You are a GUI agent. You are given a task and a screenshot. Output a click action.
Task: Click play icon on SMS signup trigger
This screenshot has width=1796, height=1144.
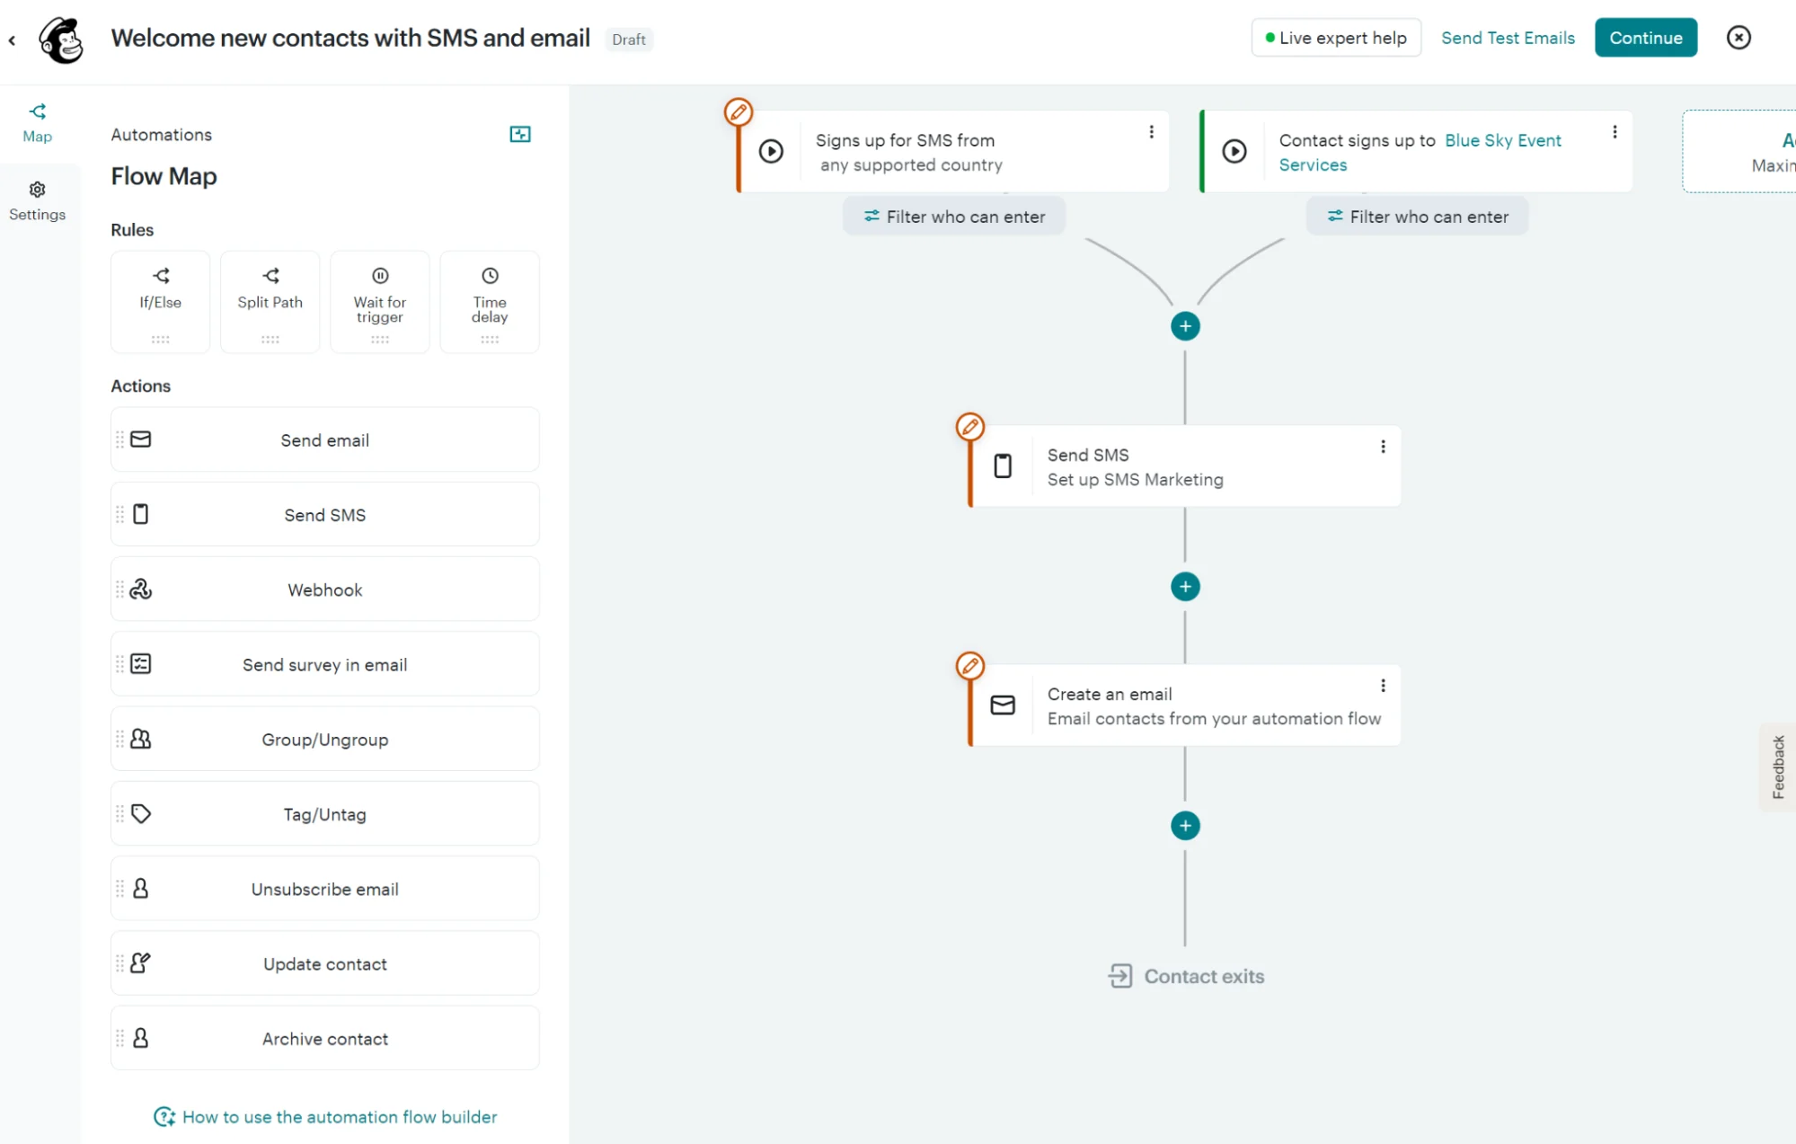tap(771, 151)
